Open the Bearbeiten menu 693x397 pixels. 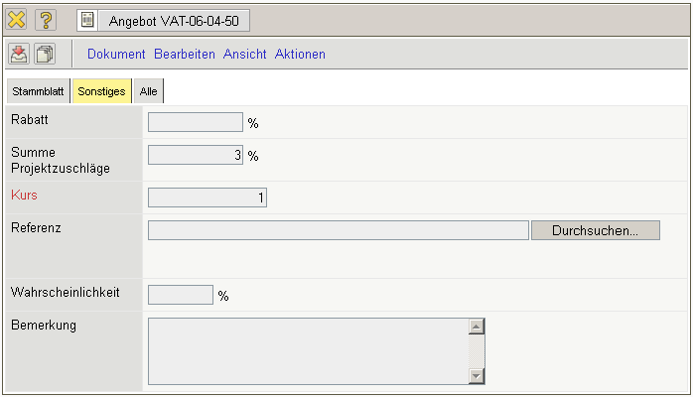pyautogui.click(x=185, y=55)
